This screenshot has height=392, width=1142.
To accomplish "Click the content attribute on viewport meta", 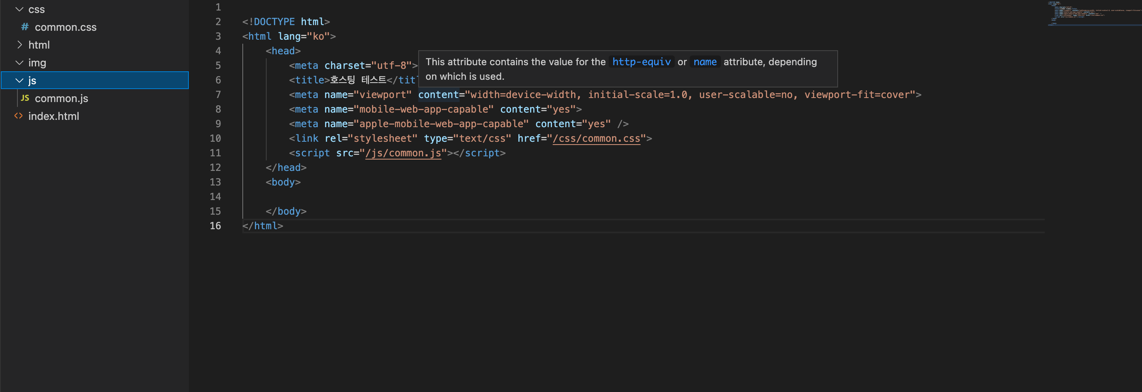I will pos(438,95).
